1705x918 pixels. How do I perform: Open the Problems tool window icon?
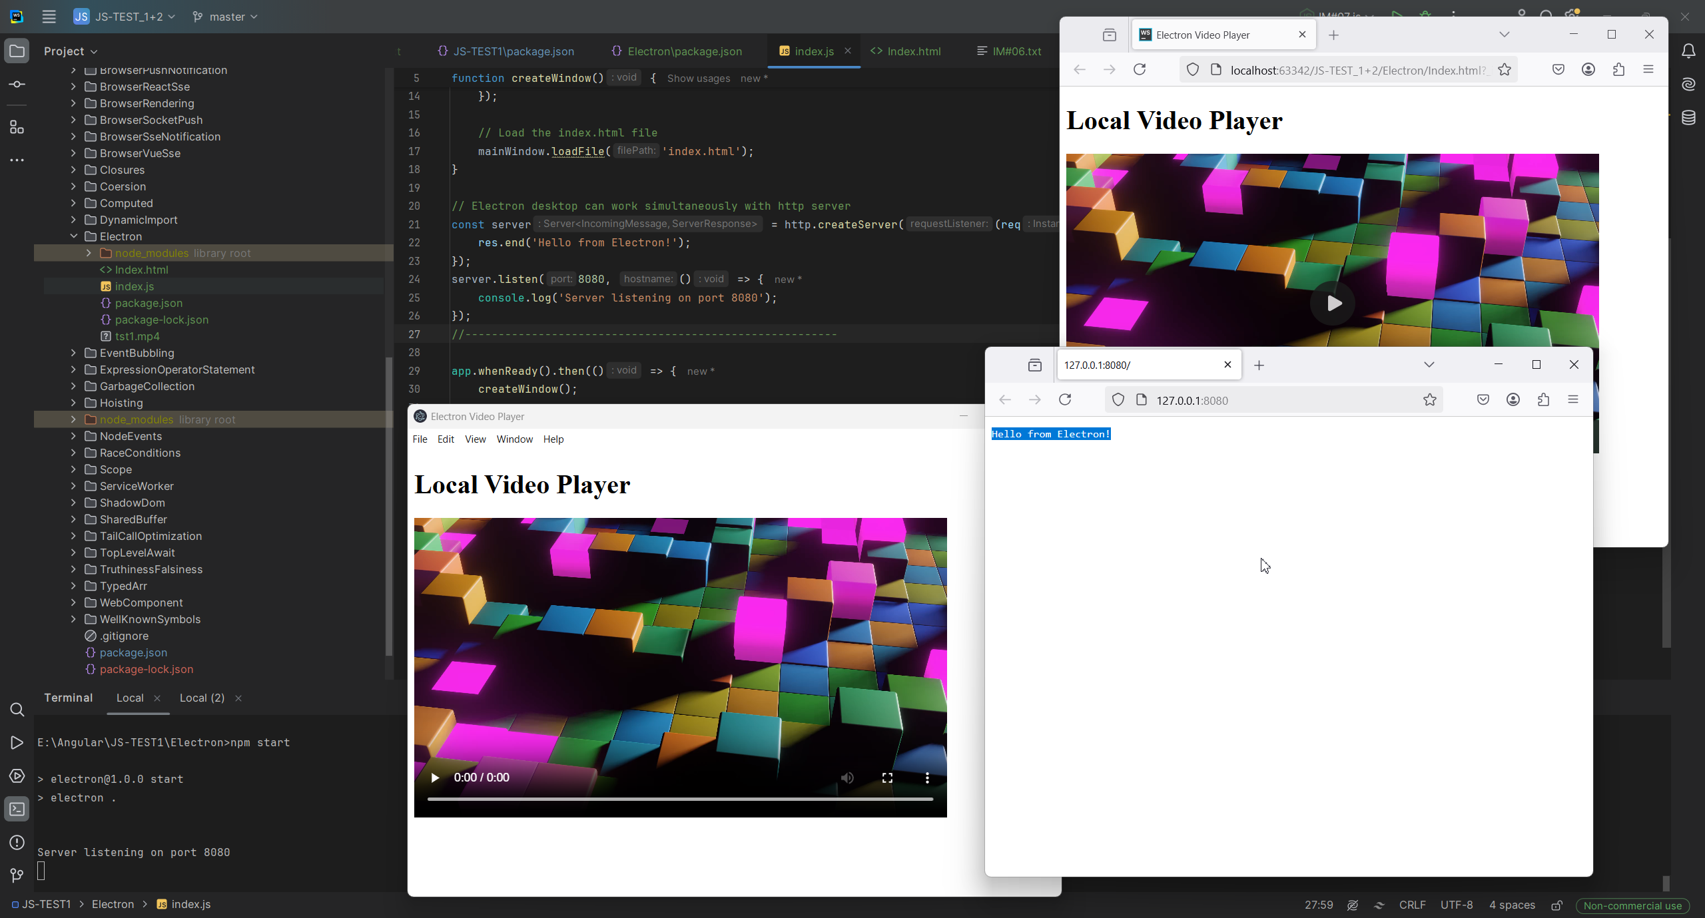click(x=17, y=842)
